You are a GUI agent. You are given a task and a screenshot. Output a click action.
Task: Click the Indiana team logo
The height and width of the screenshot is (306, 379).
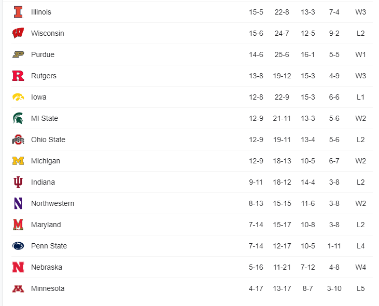pos(18,182)
